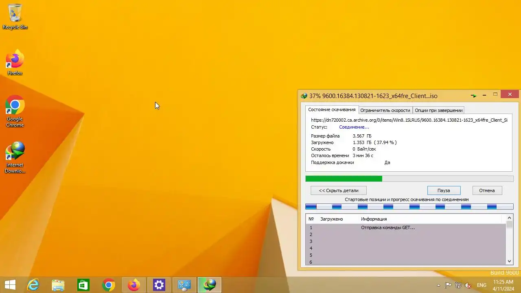Click the Да resume support value
The width and height of the screenshot is (521, 293).
pos(387,162)
